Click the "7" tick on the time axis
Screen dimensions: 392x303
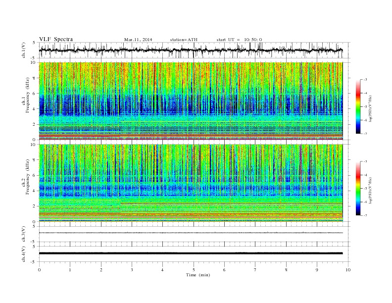click(255, 270)
